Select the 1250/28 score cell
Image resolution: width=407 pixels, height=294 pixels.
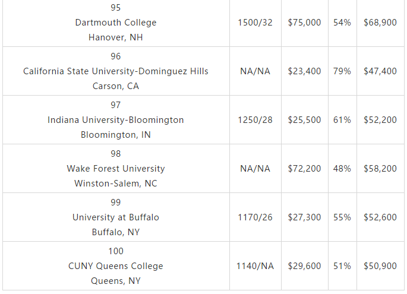pyautogui.click(x=255, y=120)
